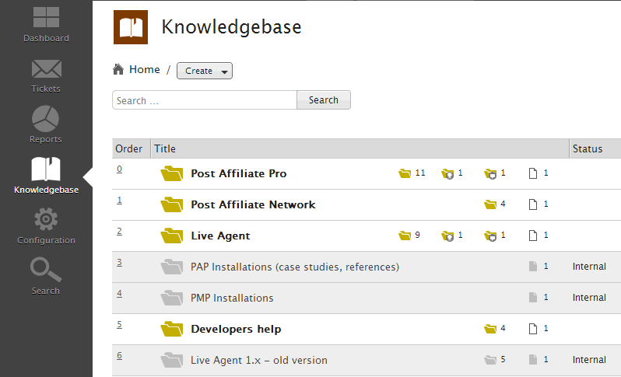Open the Dashboard sidebar icon
Image resolution: width=621 pixels, height=377 pixels.
click(46, 19)
